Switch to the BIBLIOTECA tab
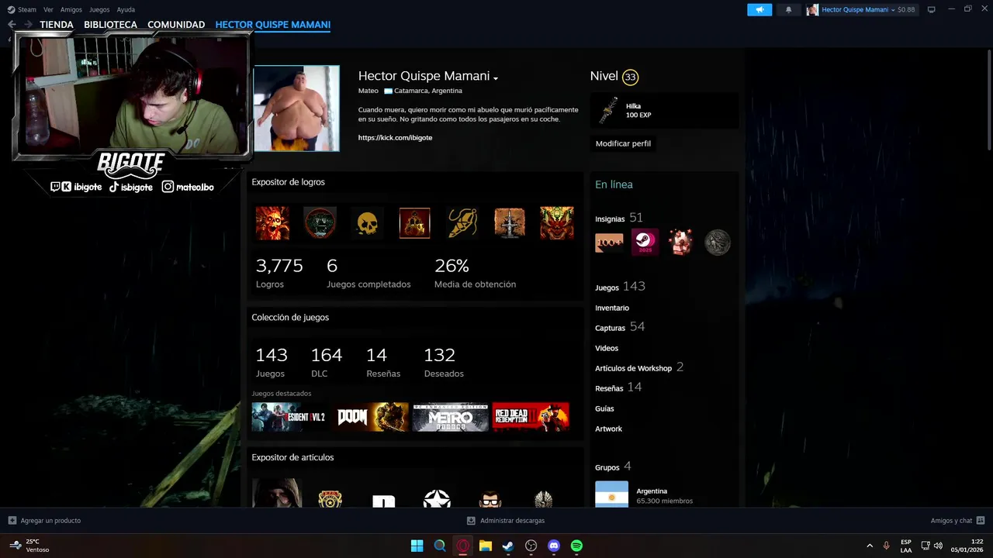Viewport: 993px width, 558px height. (110, 25)
